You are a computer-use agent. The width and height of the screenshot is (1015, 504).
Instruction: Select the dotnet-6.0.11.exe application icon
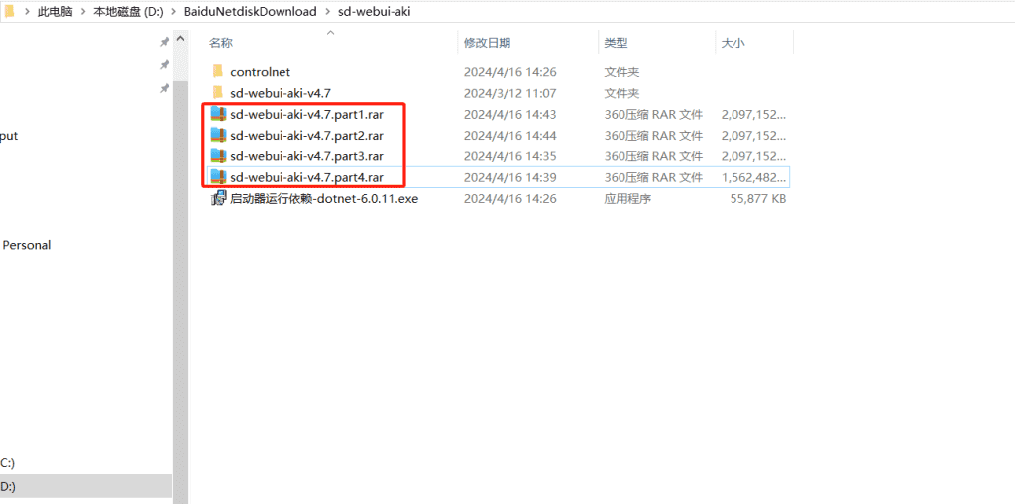218,198
